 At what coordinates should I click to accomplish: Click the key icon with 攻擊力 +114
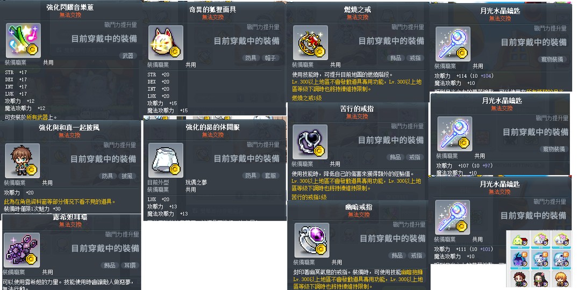(453, 44)
